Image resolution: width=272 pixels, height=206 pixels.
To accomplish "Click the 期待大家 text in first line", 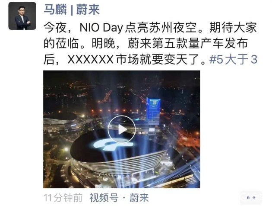I will (x=233, y=28).
